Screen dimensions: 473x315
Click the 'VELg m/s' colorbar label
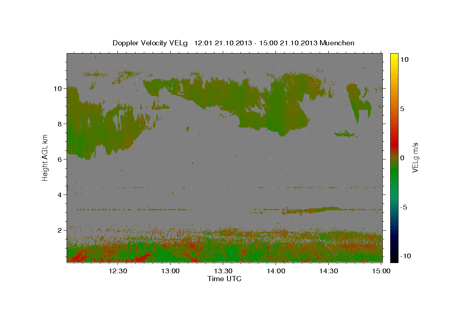pyautogui.click(x=415, y=157)
